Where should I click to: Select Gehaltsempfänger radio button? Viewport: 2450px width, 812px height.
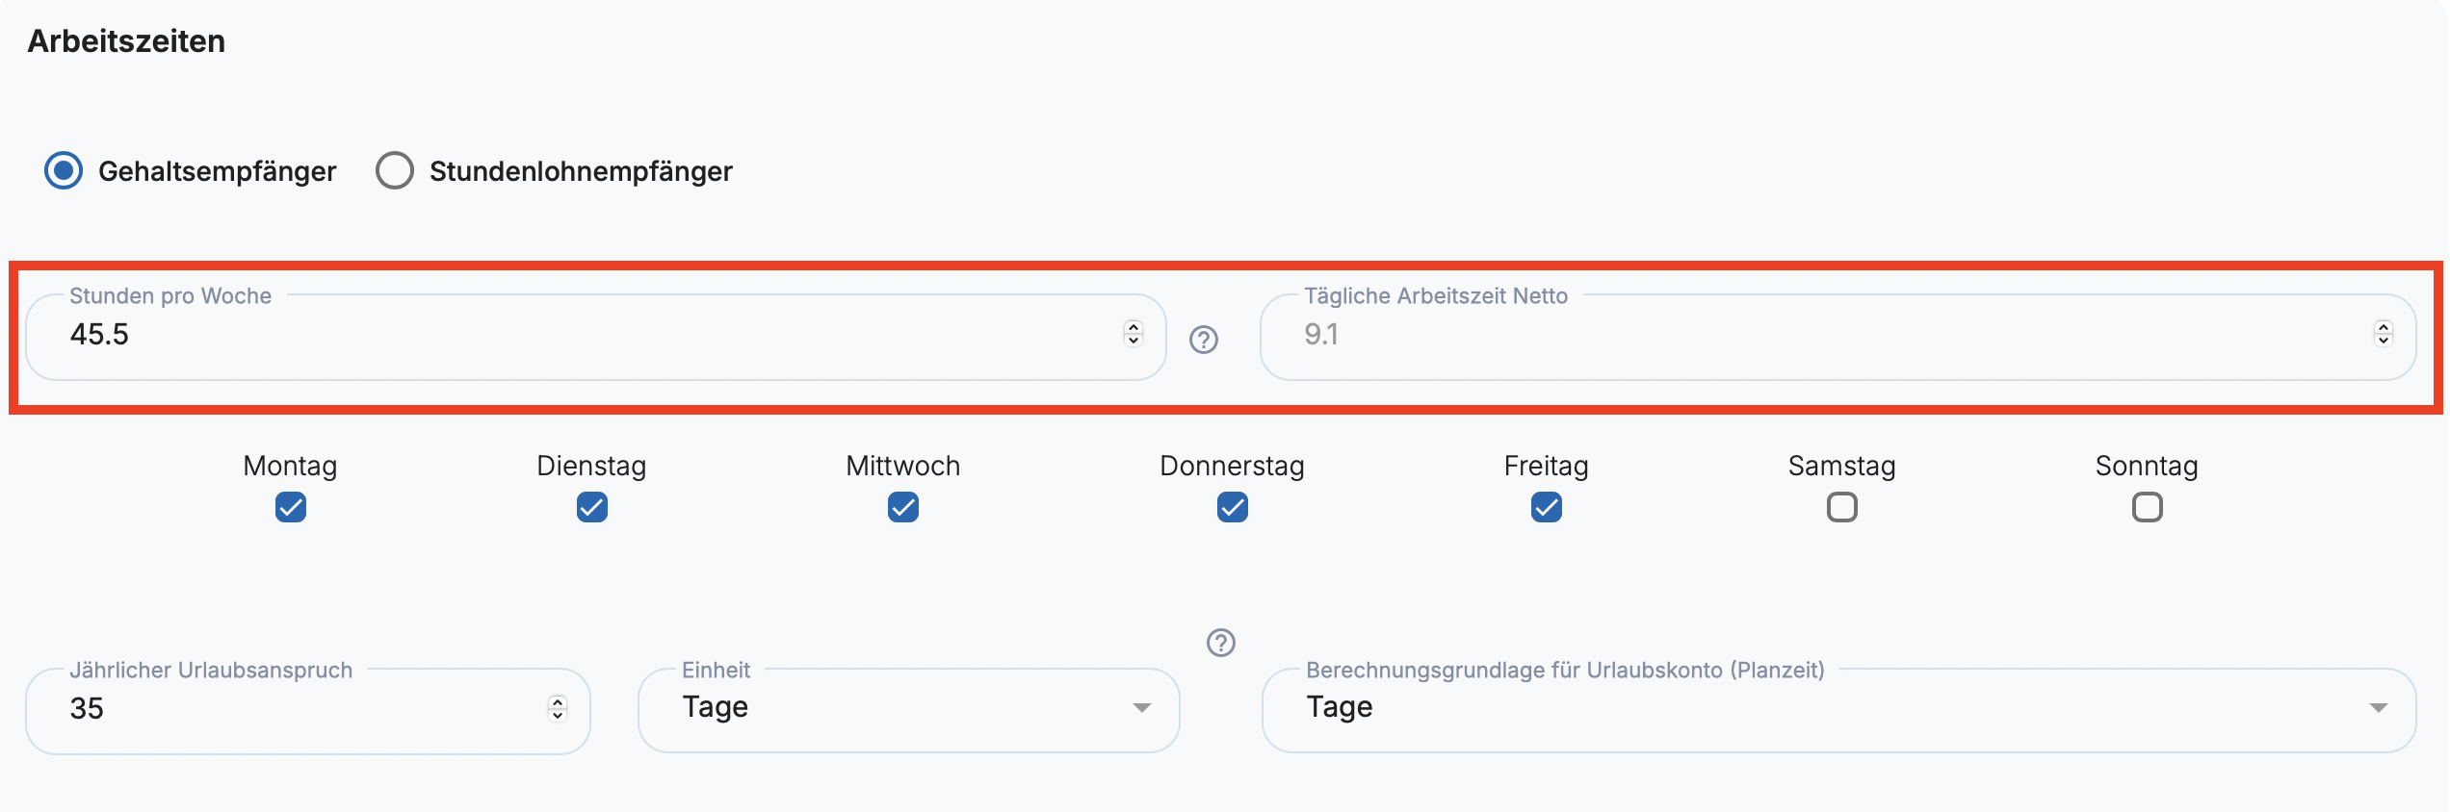64,171
